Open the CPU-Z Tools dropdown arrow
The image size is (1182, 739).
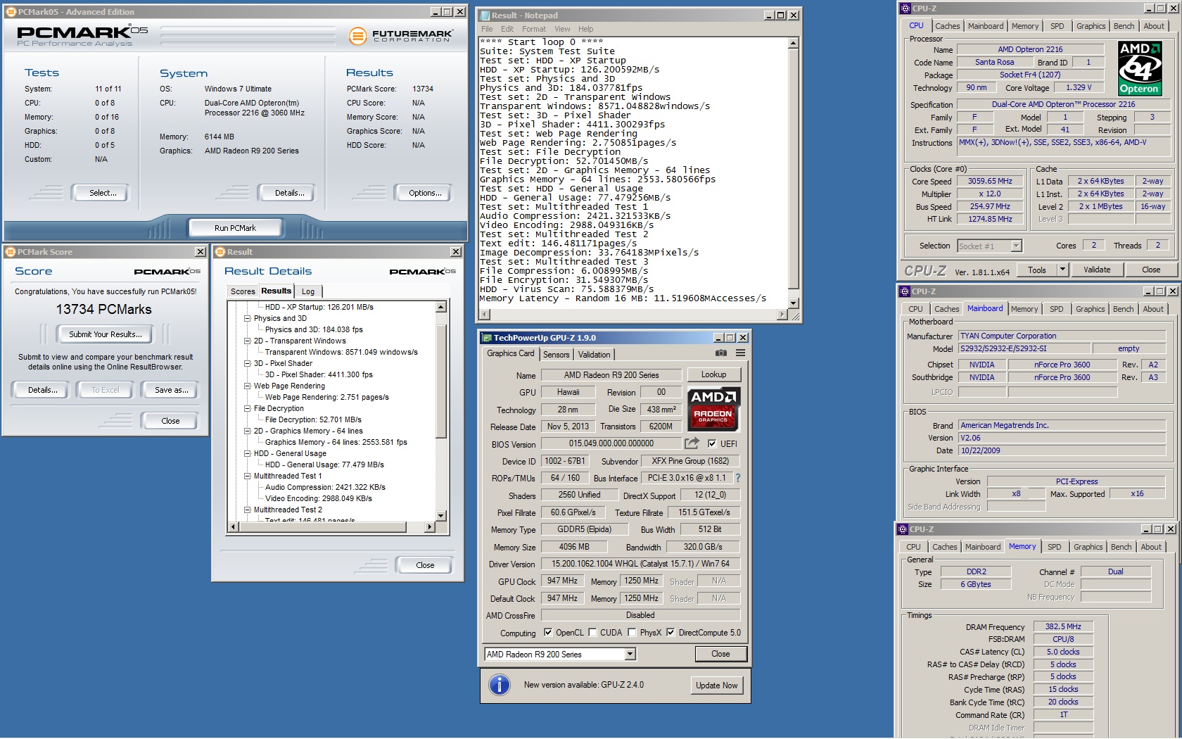tap(1062, 270)
